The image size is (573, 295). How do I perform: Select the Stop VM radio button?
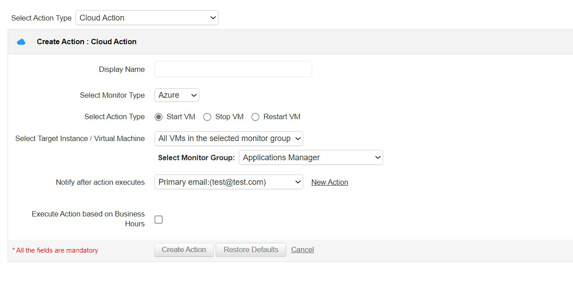pyautogui.click(x=207, y=116)
